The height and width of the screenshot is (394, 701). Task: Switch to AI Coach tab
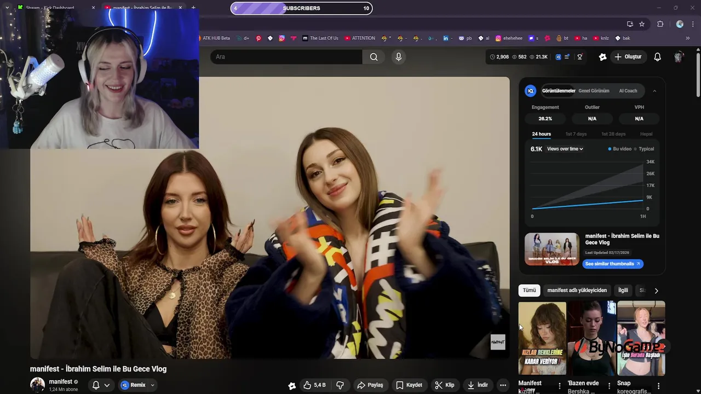point(628,91)
